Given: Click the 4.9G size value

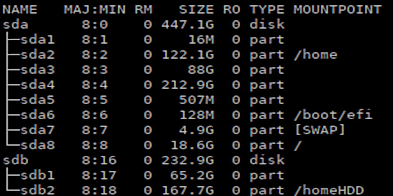Looking at the screenshot, I should pos(196,130).
